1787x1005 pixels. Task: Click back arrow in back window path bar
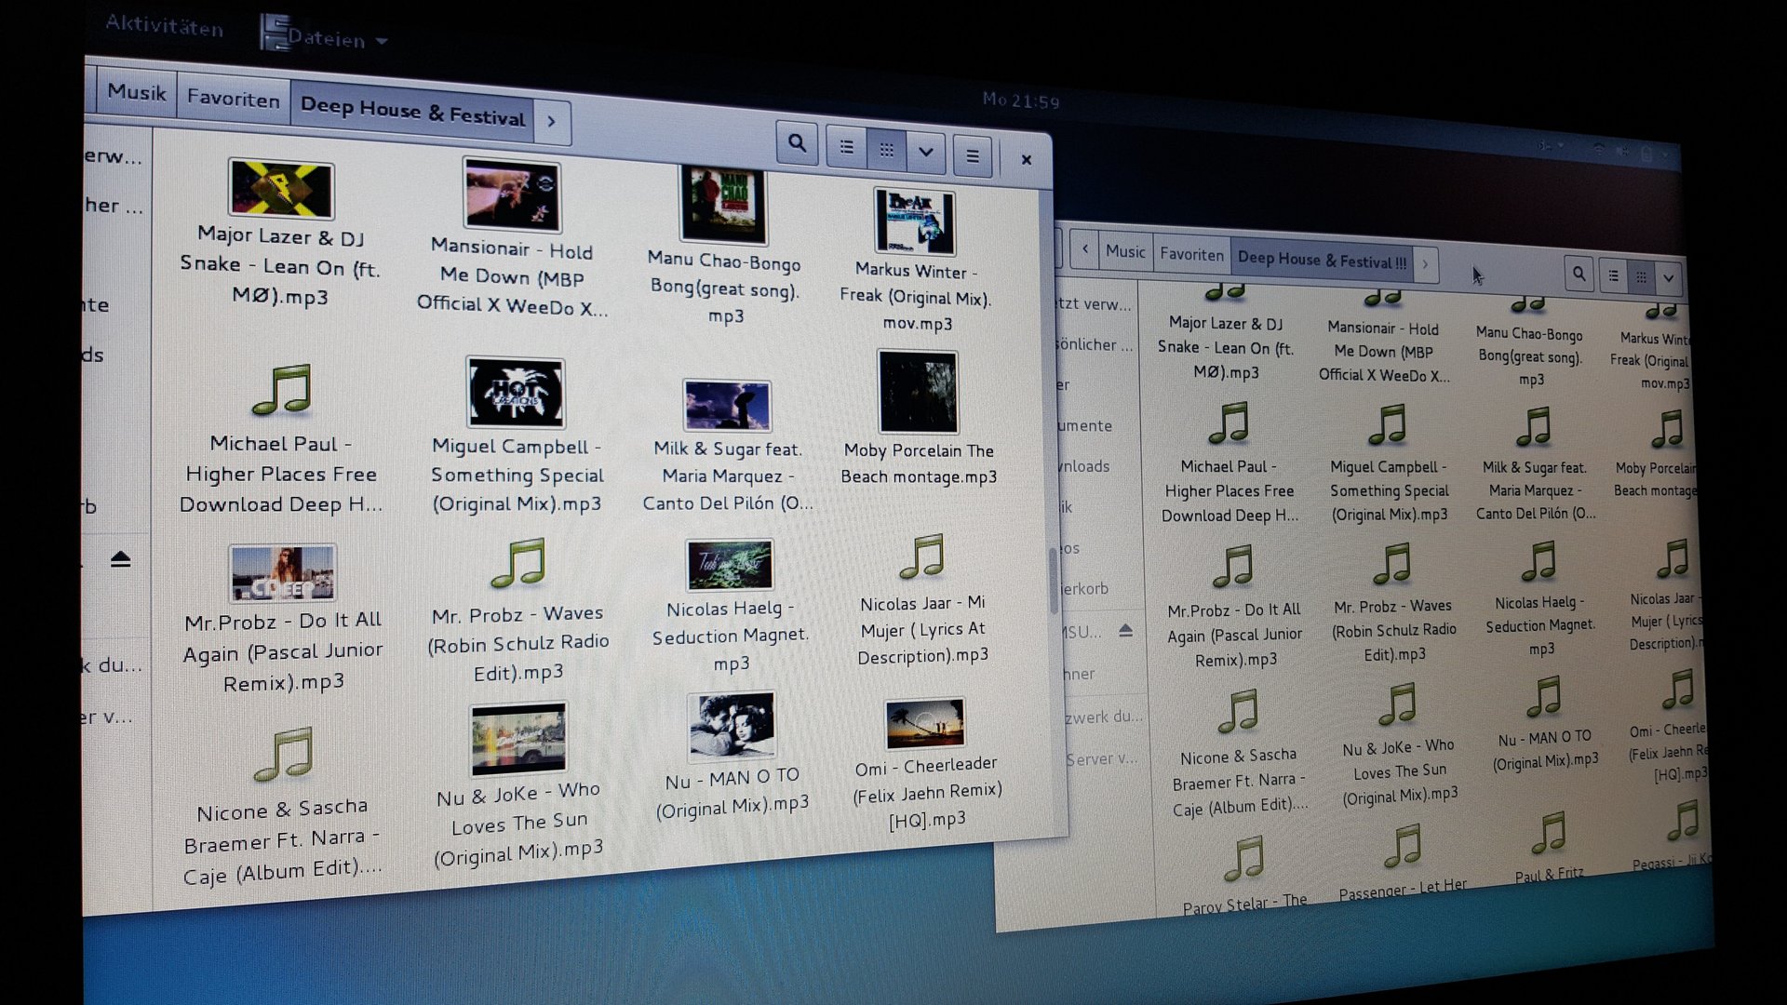[1084, 249]
